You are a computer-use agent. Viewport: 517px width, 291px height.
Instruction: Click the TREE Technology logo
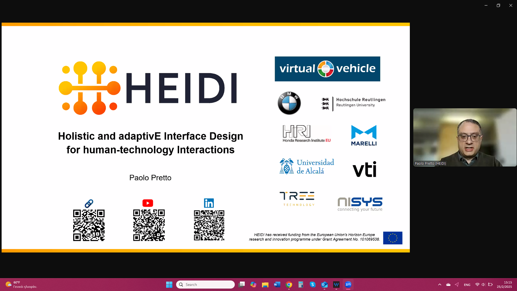pyautogui.click(x=297, y=199)
